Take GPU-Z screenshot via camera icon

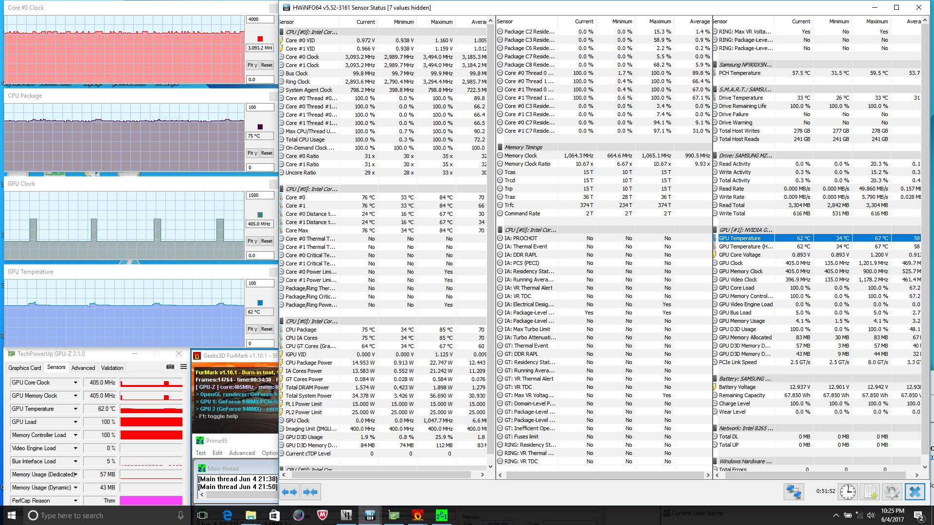click(170, 367)
